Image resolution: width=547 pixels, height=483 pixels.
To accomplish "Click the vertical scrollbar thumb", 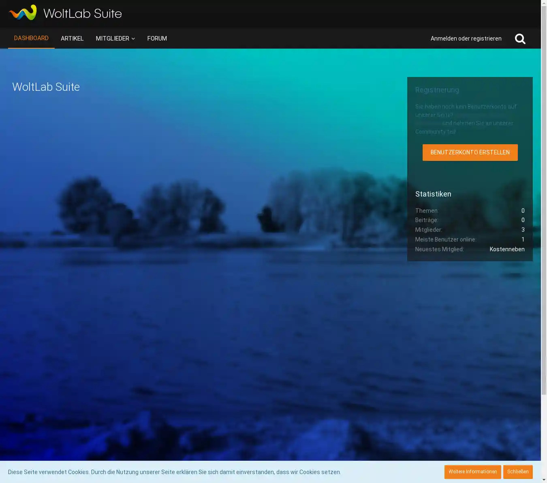I will [544, 199].
